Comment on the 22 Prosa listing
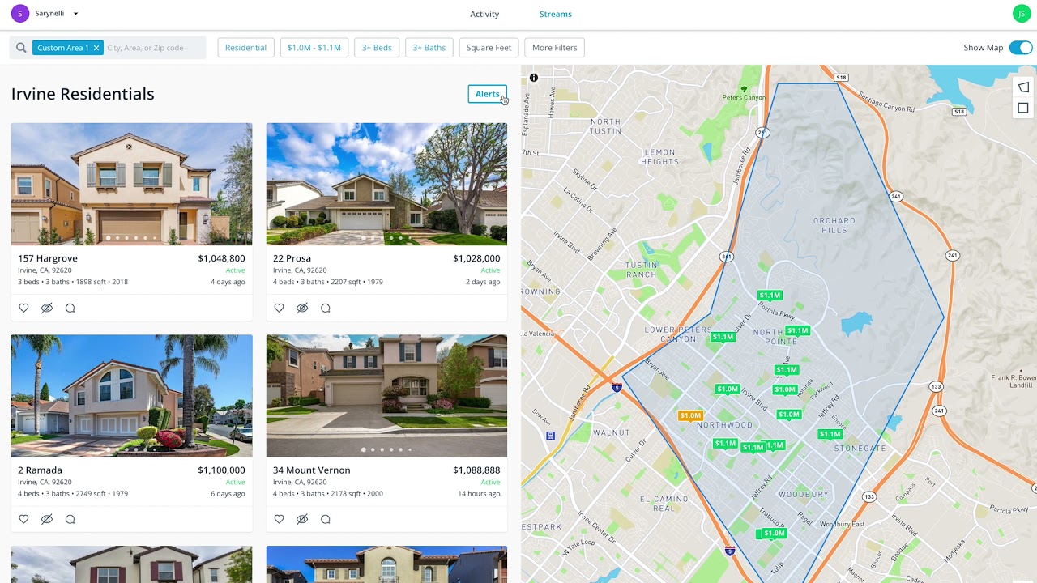1037x583 pixels. pos(326,308)
